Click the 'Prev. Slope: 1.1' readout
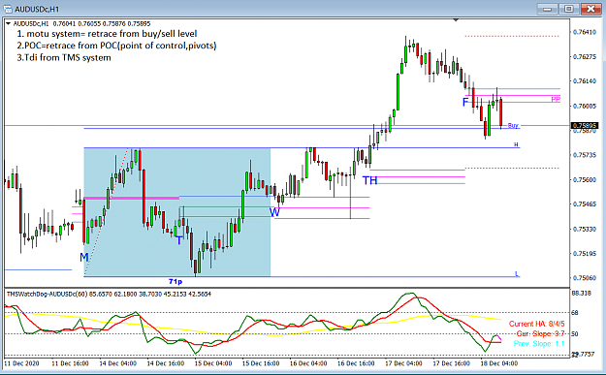This screenshot has width=606, height=375. pyautogui.click(x=539, y=343)
